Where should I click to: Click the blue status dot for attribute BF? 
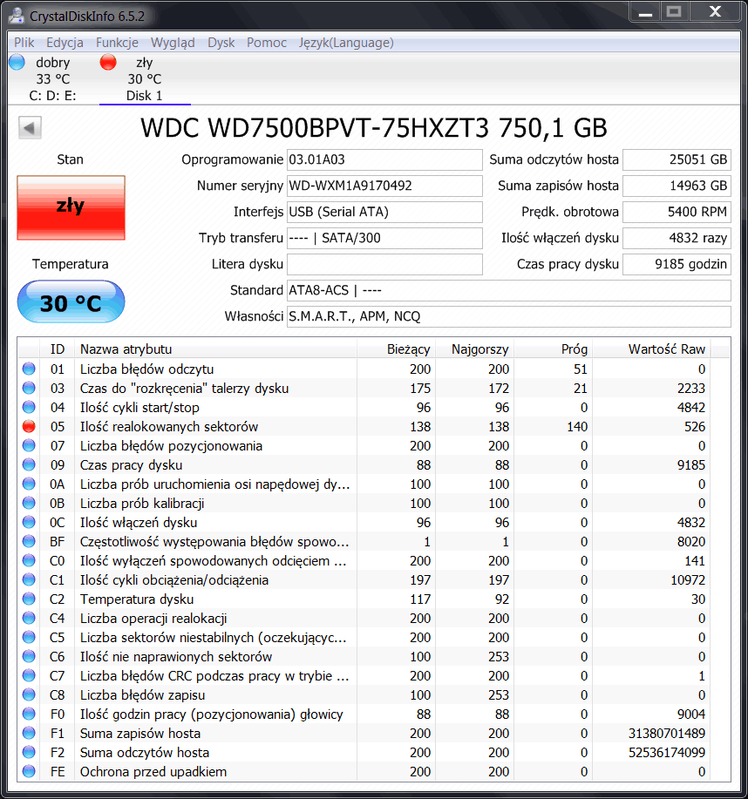click(x=29, y=541)
